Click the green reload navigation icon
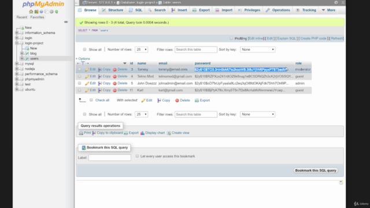Viewport: 370px width, 208px height. 57,12
